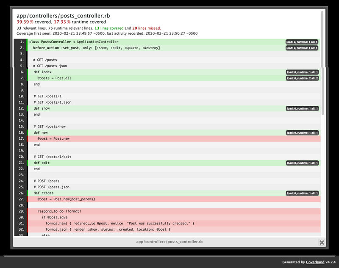Click the 'def show' code line
Screen dimensions: 339x268
pyautogui.click(x=174, y=108)
